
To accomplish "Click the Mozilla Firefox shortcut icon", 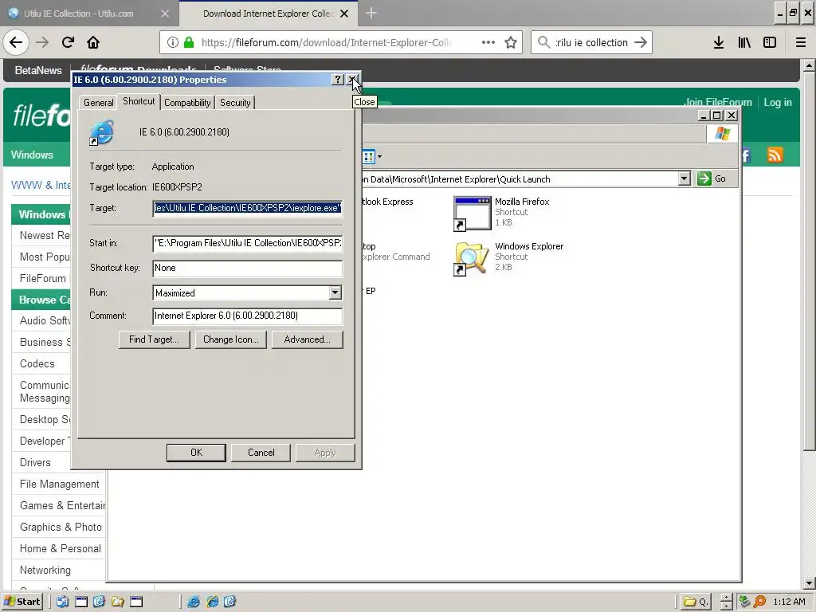I will [x=472, y=214].
